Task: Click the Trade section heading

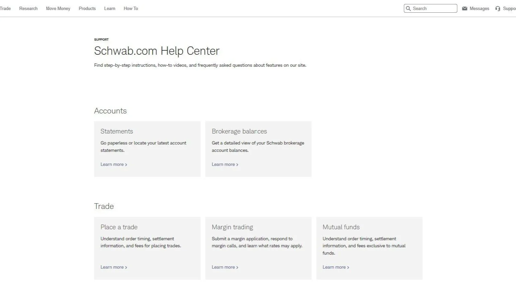Action: [104, 206]
